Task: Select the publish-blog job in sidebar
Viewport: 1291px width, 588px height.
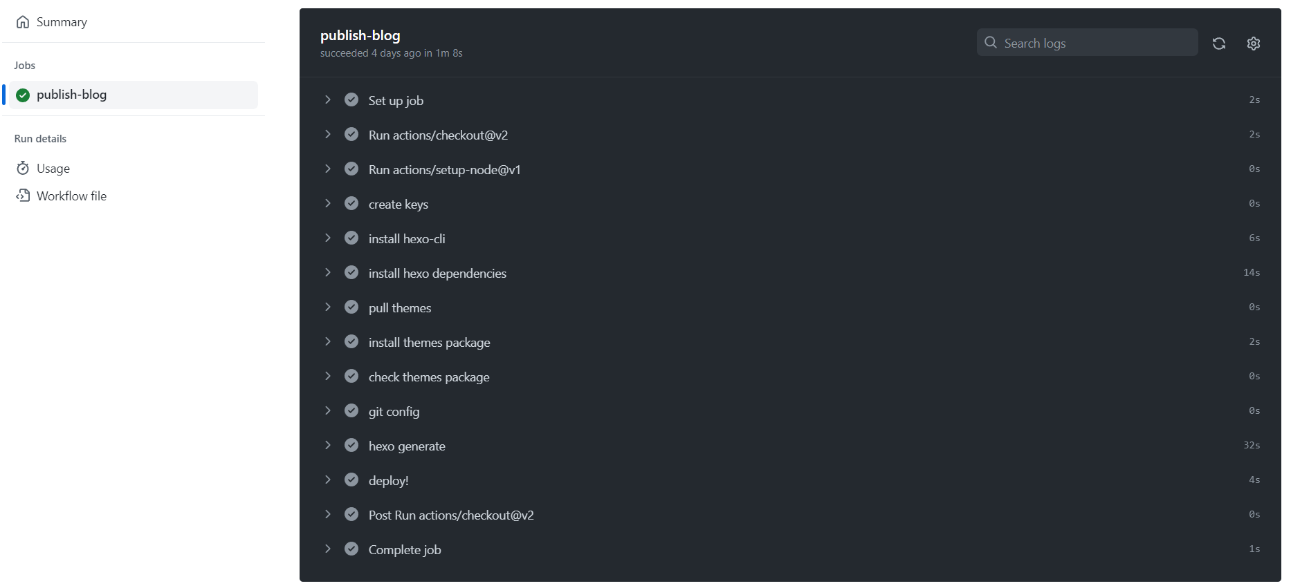Action: 72,95
